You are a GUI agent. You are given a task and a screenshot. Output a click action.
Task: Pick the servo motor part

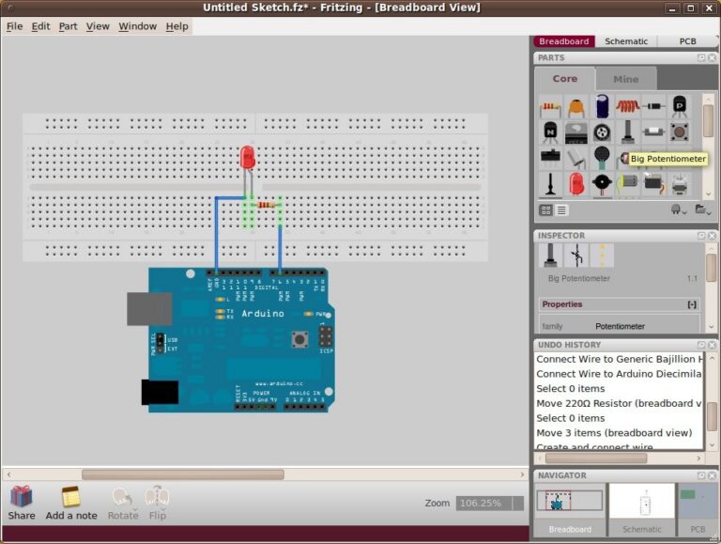point(653,183)
